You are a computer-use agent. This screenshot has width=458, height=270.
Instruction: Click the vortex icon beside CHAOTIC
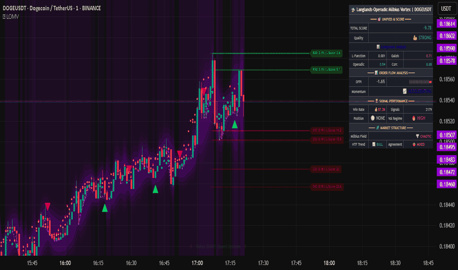417,136
